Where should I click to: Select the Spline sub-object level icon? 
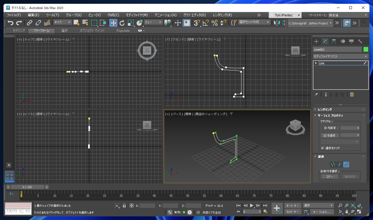coord(346,164)
